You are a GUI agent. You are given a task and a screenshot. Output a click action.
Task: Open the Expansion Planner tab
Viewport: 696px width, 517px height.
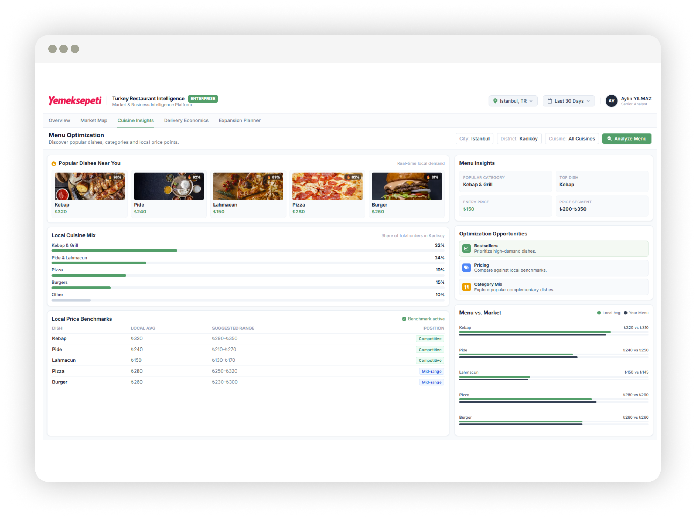tap(240, 120)
